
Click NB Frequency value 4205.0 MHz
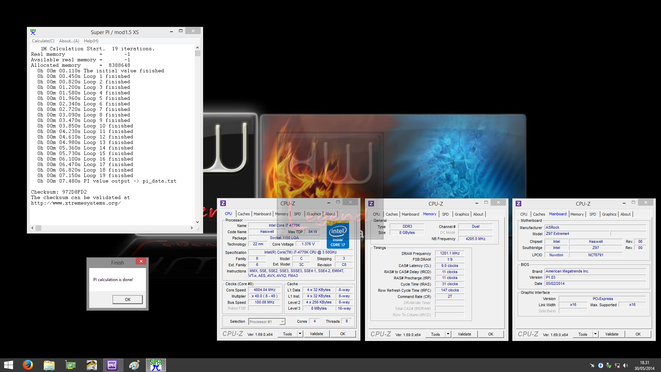tap(475, 239)
